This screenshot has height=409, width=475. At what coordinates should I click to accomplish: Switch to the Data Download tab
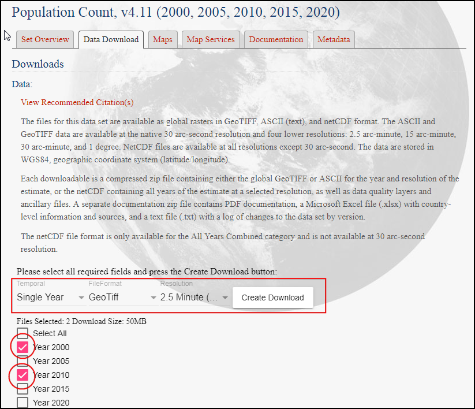[x=111, y=39]
